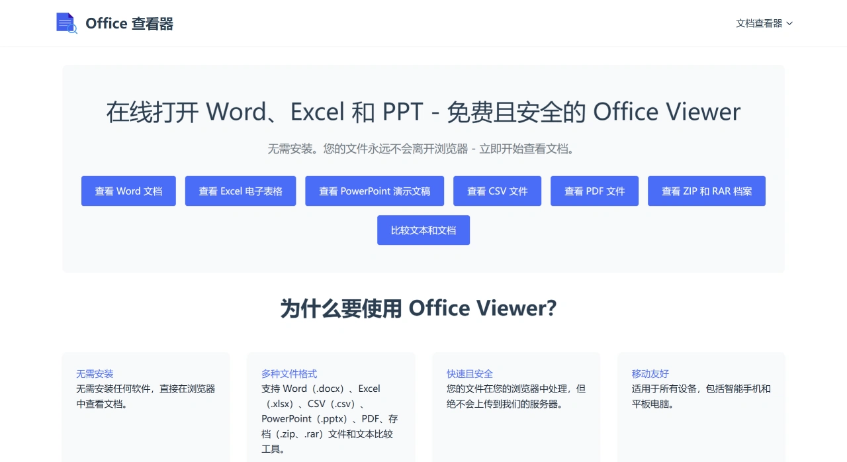Open the Office 查看器 home title link

click(x=129, y=24)
